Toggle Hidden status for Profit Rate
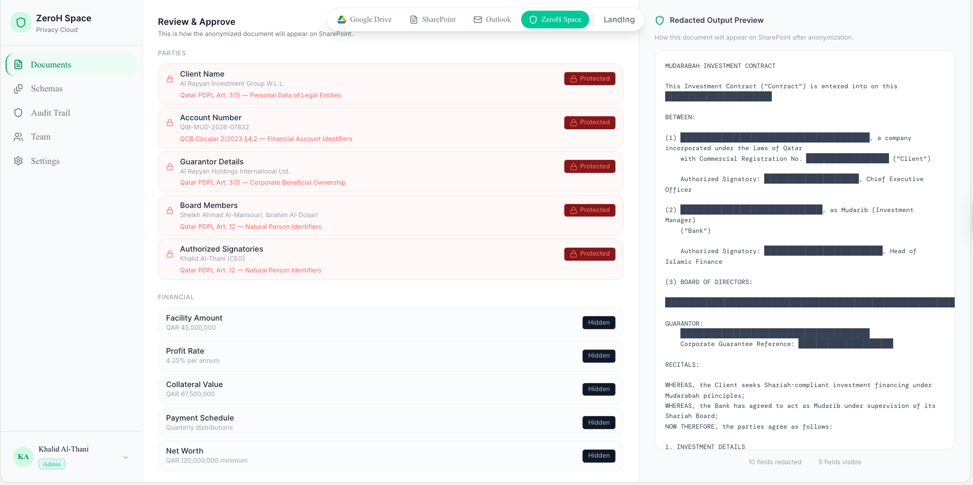This screenshot has width=973, height=485. click(598, 356)
